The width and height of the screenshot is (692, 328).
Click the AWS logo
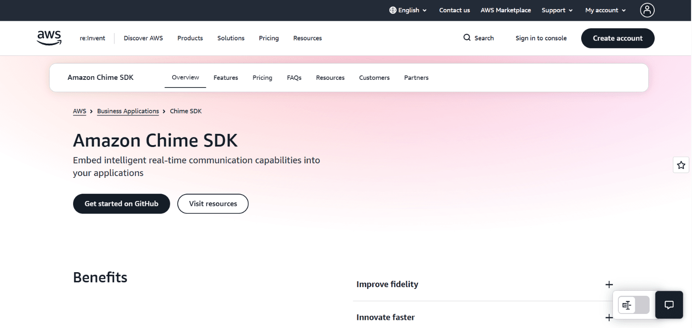coord(49,38)
